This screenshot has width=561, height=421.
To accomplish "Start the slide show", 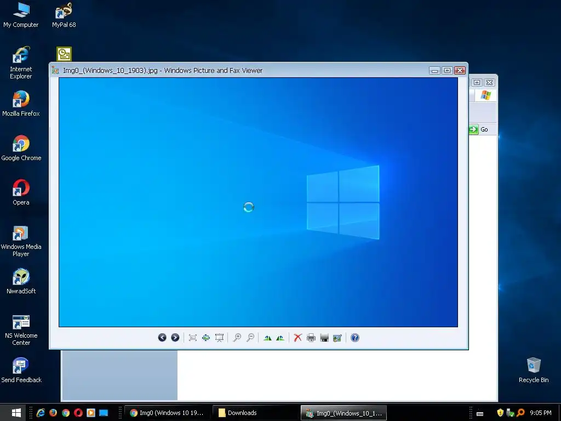I will click(219, 338).
